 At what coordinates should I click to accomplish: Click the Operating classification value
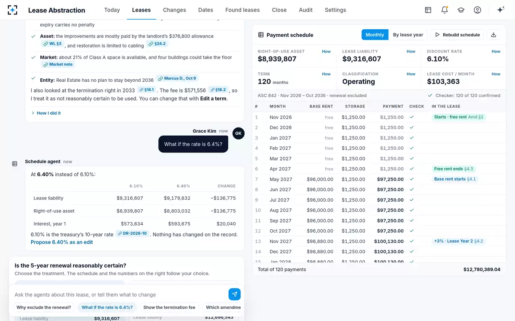pyautogui.click(x=358, y=82)
